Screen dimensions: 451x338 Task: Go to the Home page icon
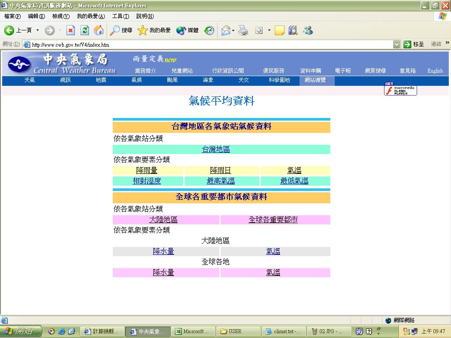pyautogui.click(x=99, y=30)
